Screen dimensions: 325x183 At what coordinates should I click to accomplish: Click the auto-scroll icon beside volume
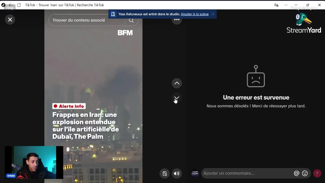pos(165,173)
